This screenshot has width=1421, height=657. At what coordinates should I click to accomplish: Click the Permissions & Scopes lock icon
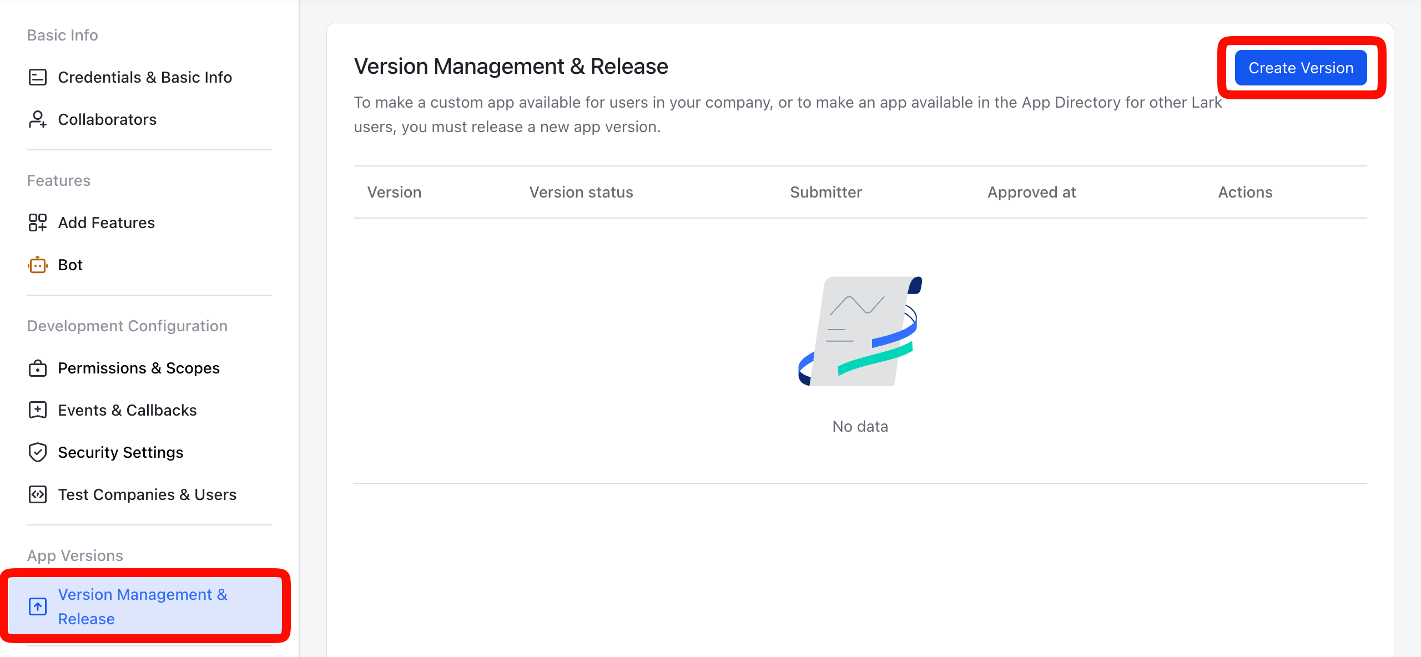point(37,368)
